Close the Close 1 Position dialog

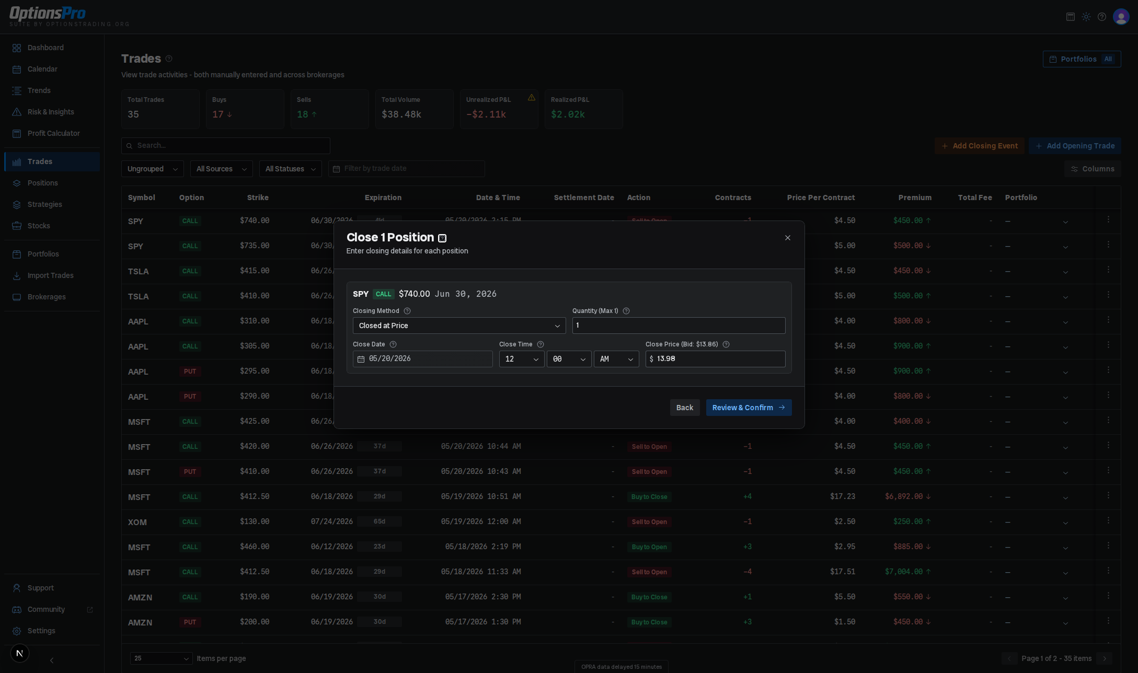(x=788, y=238)
